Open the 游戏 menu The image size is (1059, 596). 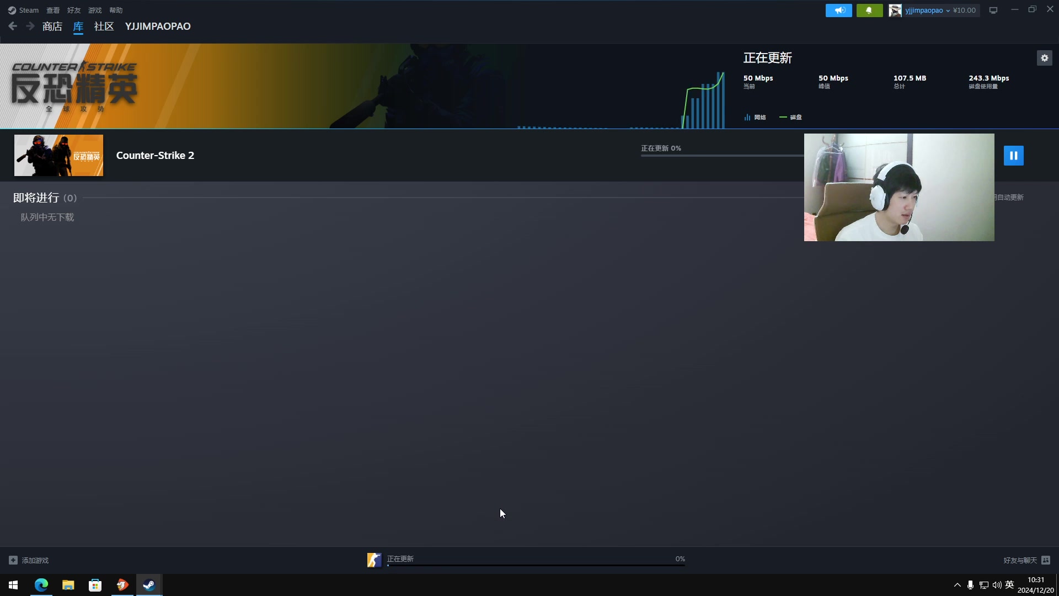tap(95, 10)
